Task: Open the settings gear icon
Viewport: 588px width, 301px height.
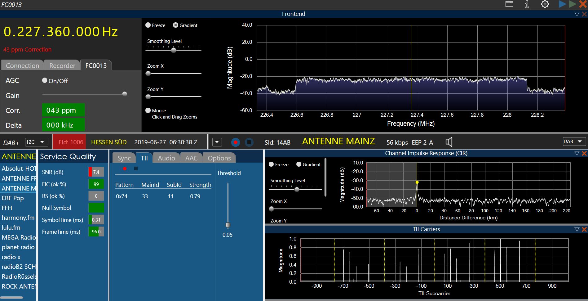Action: (x=545, y=4)
